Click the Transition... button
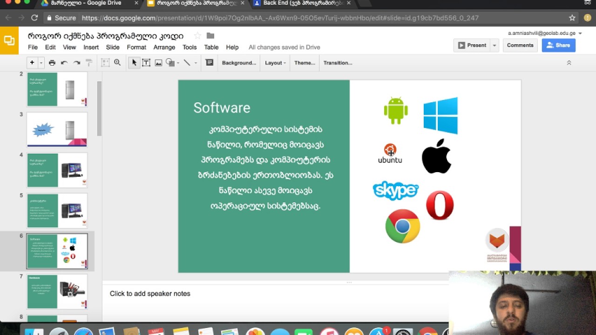The image size is (596, 335). pos(338,63)
